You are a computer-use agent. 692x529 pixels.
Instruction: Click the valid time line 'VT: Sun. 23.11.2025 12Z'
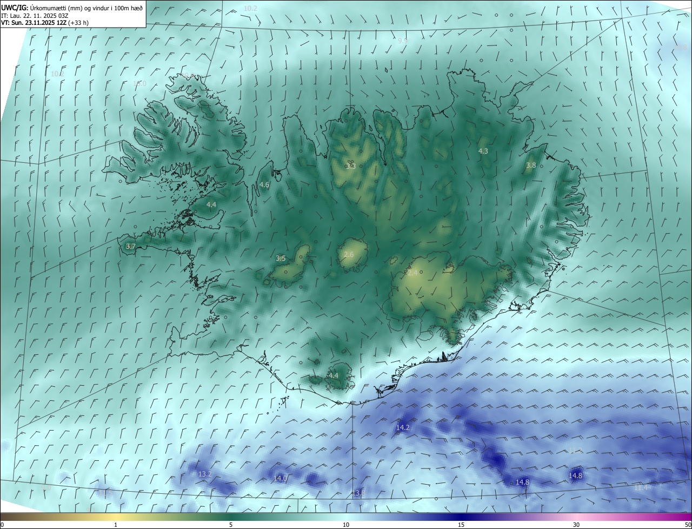(x=34, y=23)
